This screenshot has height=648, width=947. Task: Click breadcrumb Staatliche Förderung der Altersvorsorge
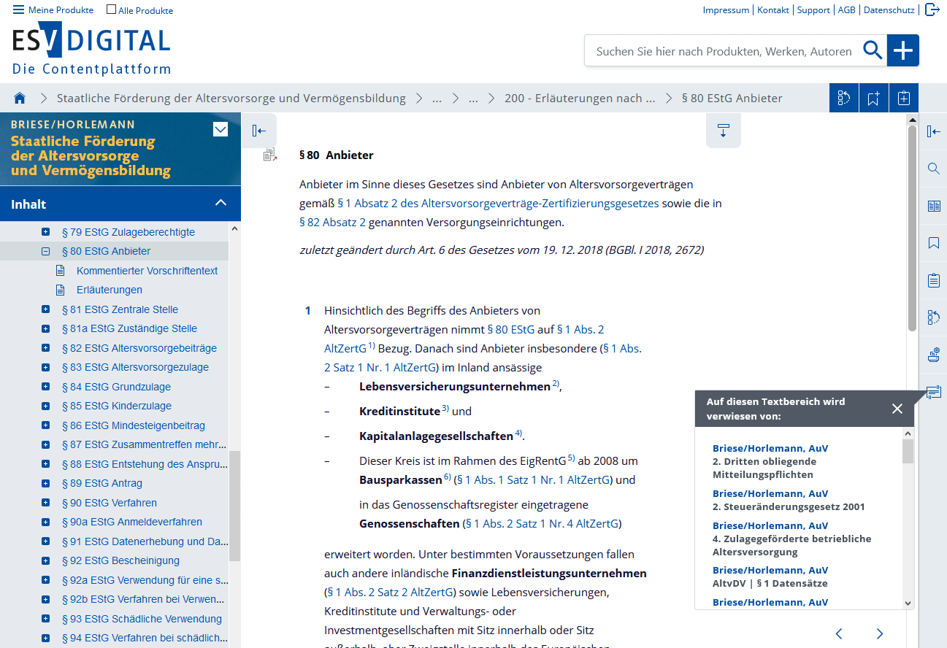point(231,98)
